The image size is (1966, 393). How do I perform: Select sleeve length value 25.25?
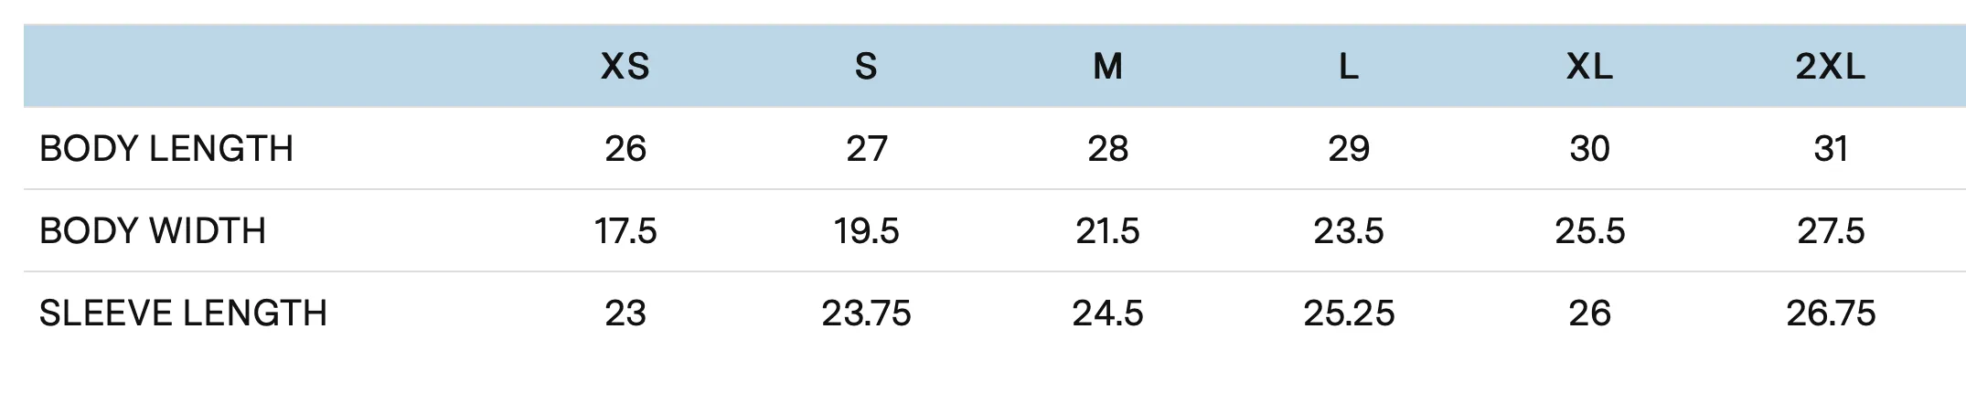[x=1349, y=313]
